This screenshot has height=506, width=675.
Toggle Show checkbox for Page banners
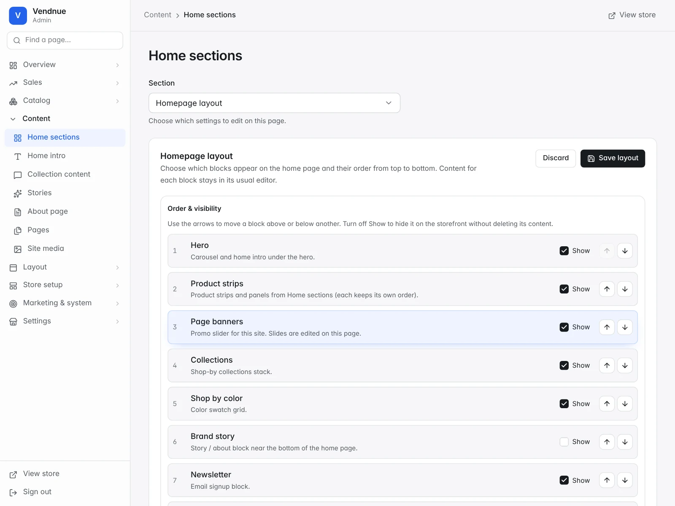(564, 327)
